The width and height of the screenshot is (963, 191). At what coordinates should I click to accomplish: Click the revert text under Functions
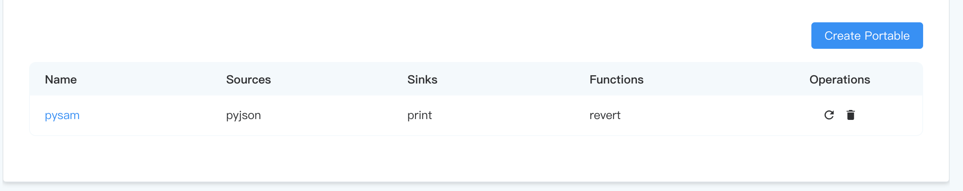pyautogui.click(x=605, y=115)
